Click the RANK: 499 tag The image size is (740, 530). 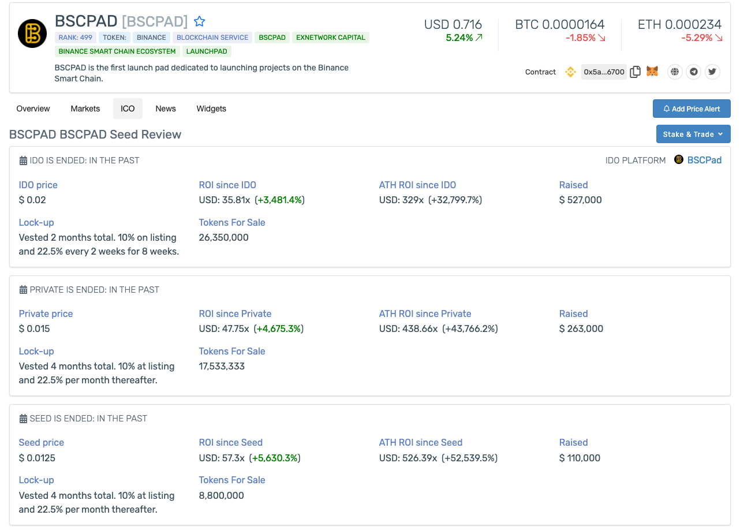tap(75, 38)
